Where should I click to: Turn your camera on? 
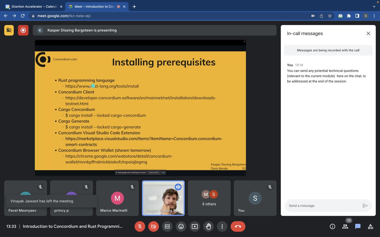154,226
